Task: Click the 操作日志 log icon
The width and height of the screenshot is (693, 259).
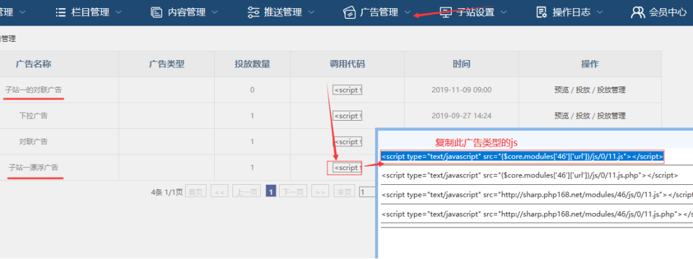Action: (542, 12)
